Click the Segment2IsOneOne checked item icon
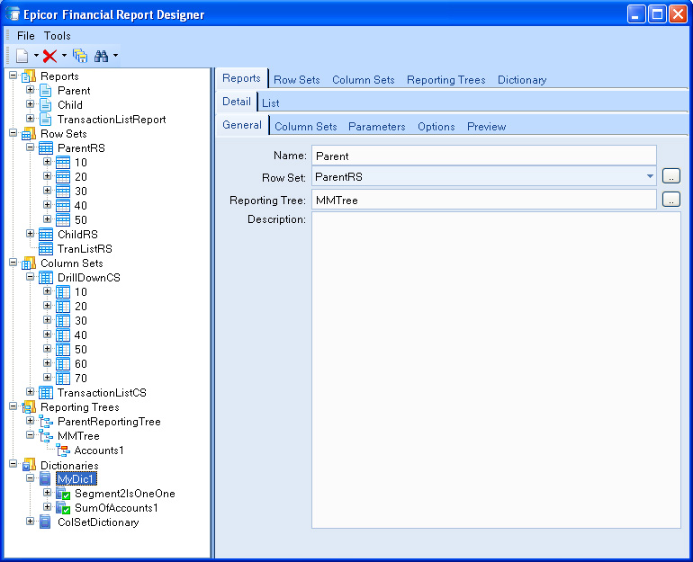This screenshot has height=562, width=693. click(63, 494)
